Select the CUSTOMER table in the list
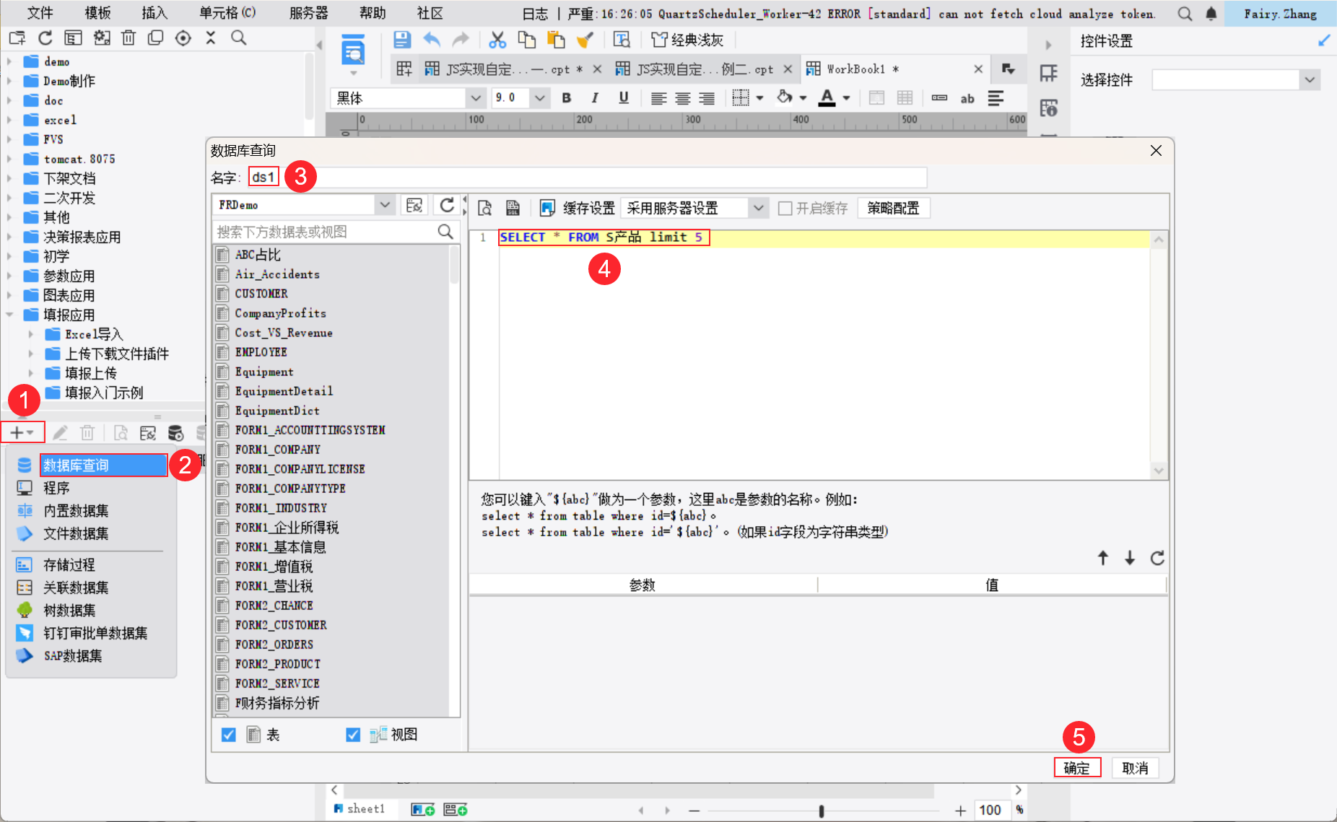This screenshot has height=822, width=1337. coord(261,294)
